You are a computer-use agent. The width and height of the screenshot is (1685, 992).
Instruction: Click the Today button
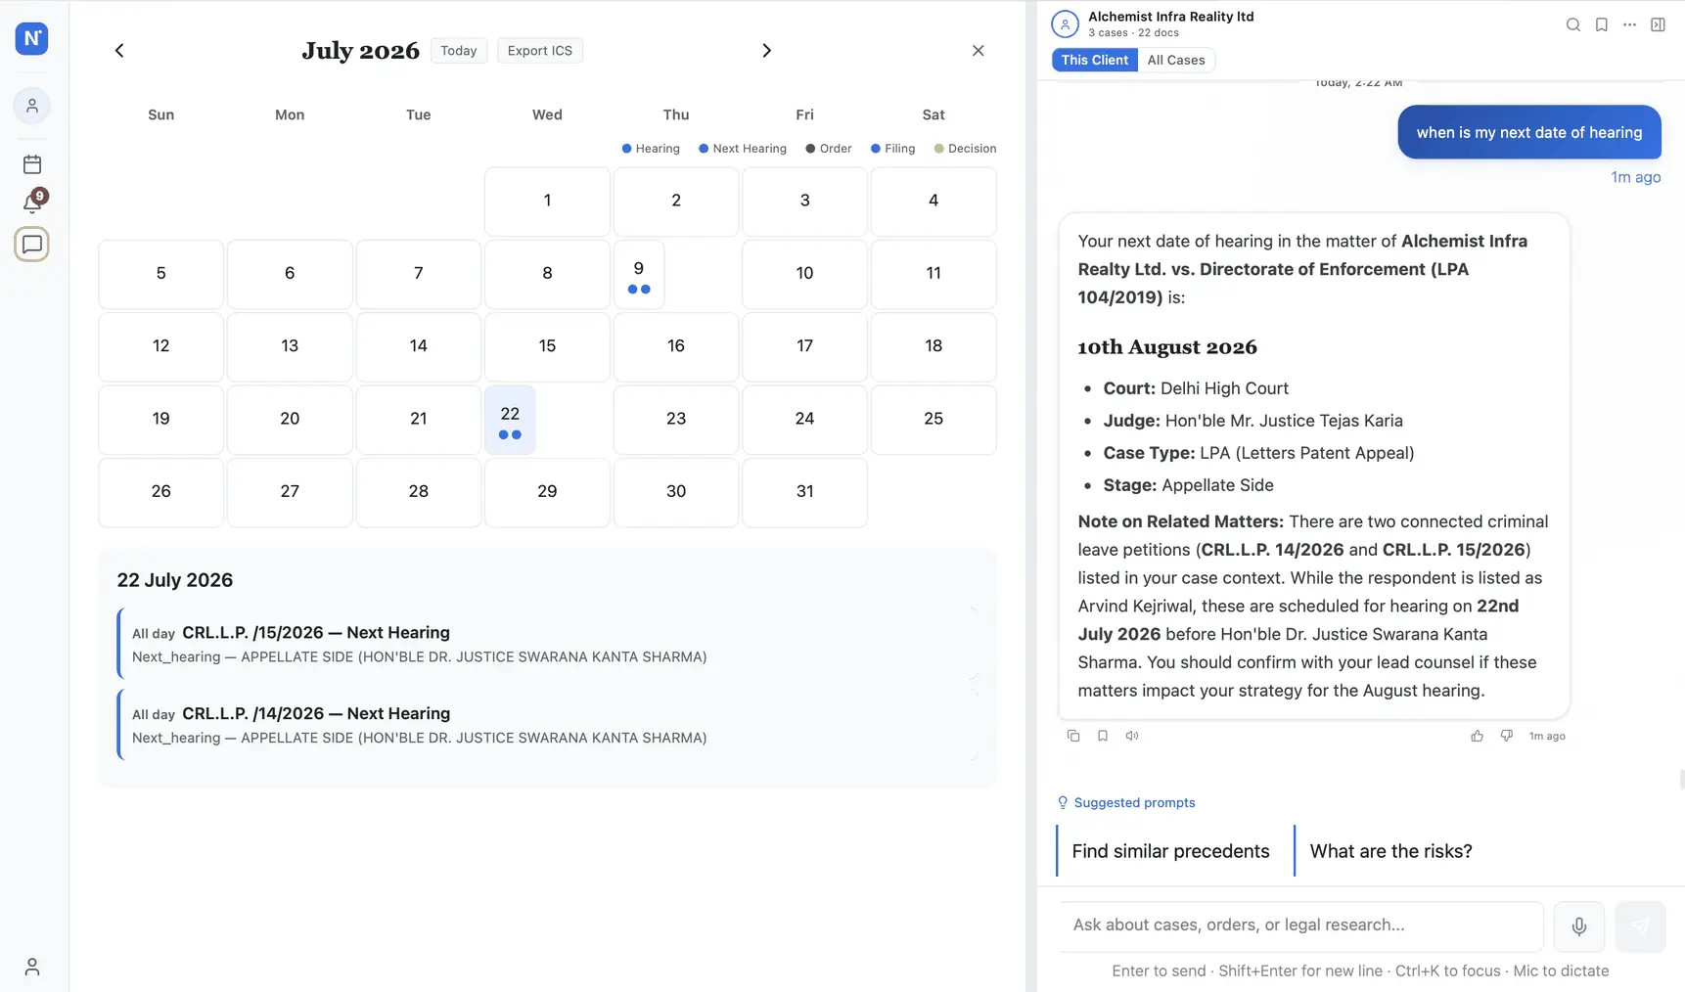click(459, 50)
